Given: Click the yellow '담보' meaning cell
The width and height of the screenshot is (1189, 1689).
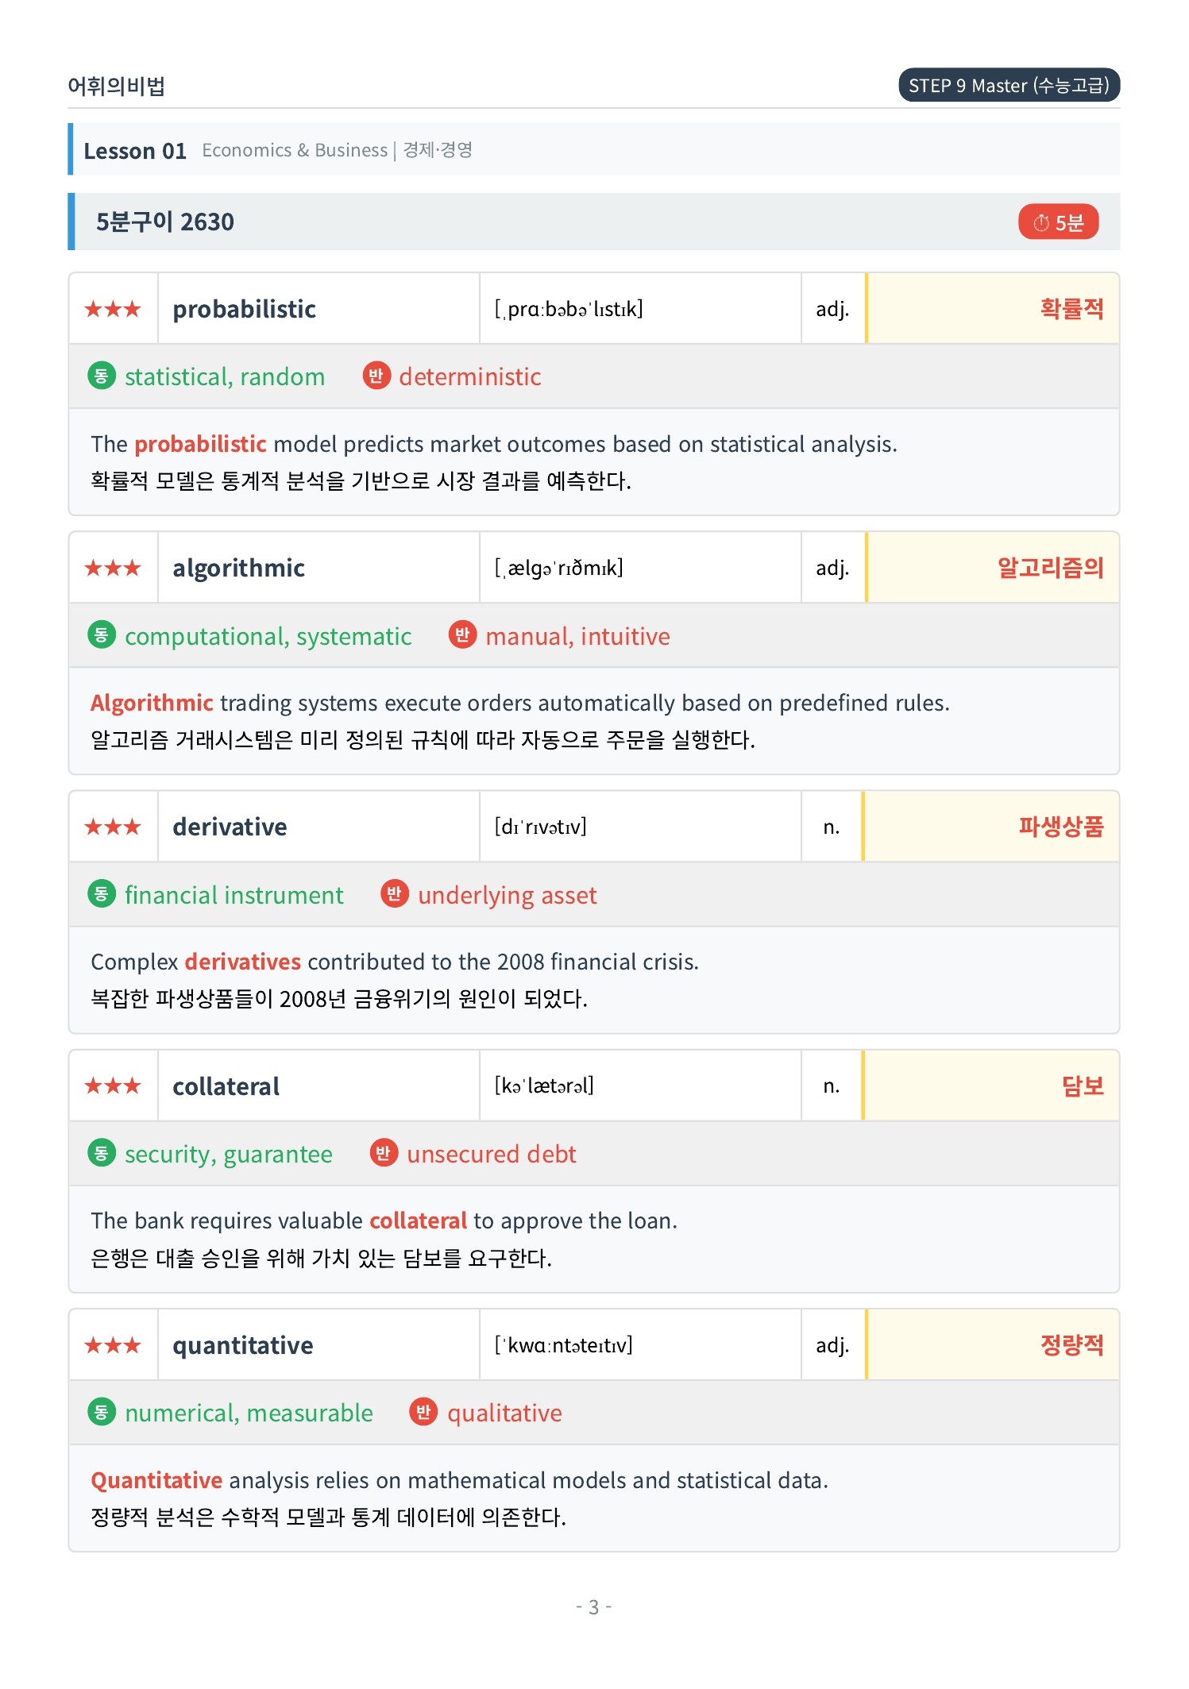Looking at the screenshot, I should (990, 1086).
